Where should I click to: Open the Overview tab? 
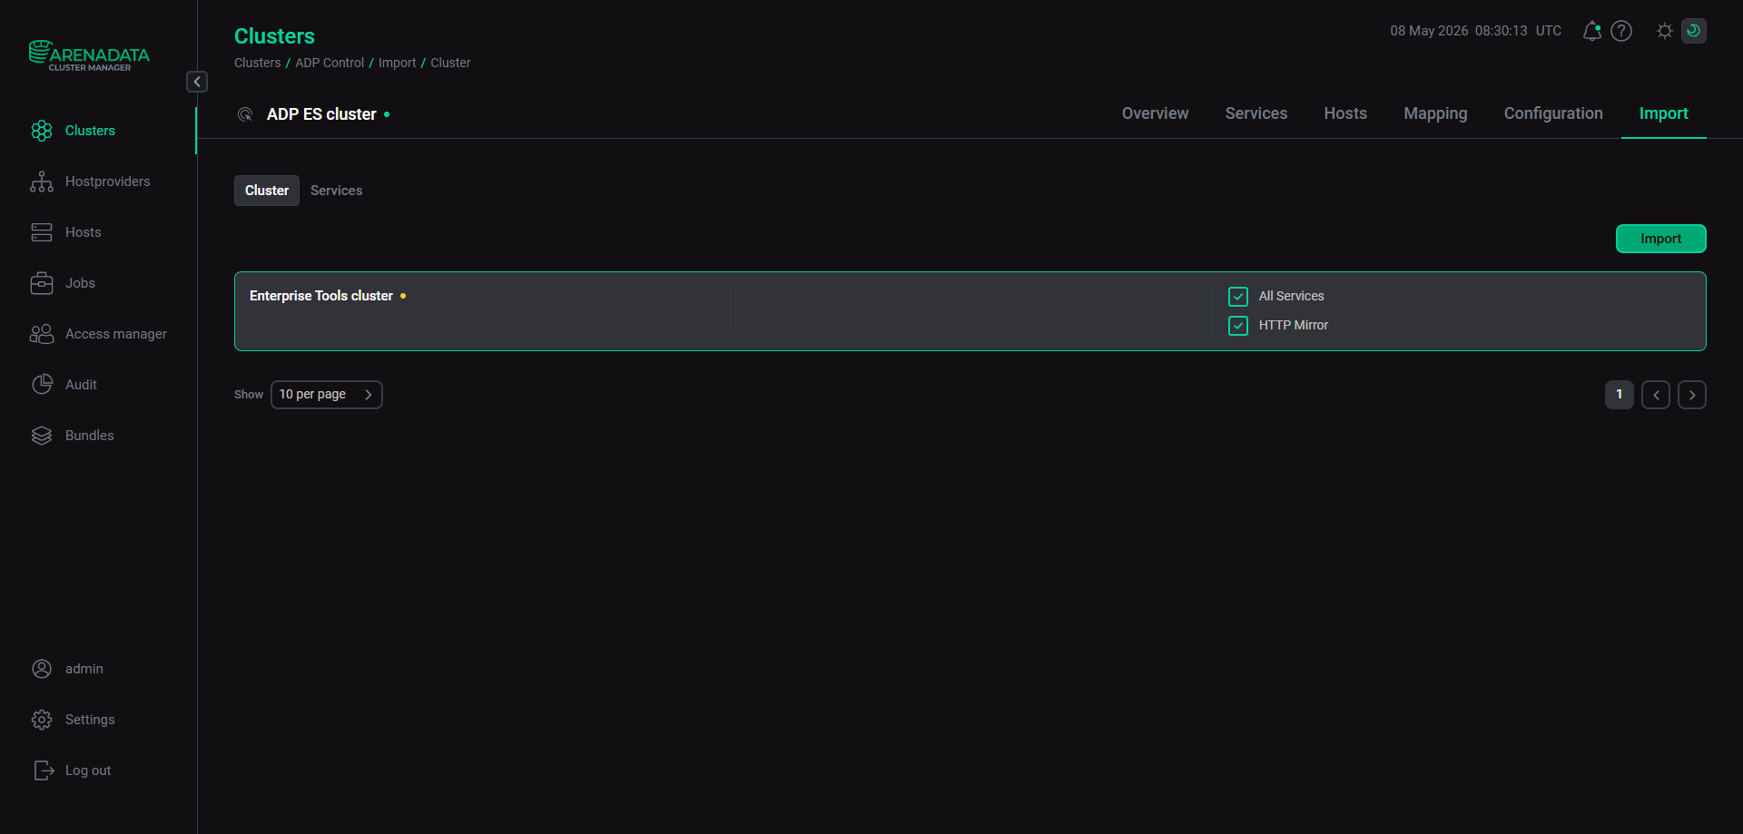pyautogui.click(x=1155, y=113)
